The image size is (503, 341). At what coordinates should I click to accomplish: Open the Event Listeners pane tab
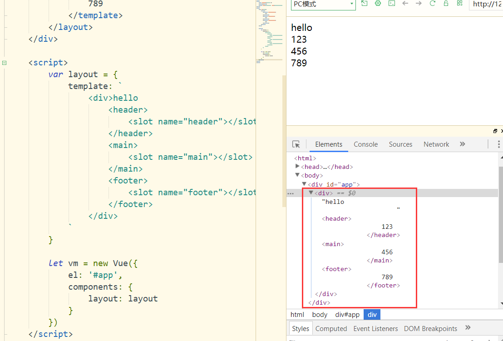(375, 329)
